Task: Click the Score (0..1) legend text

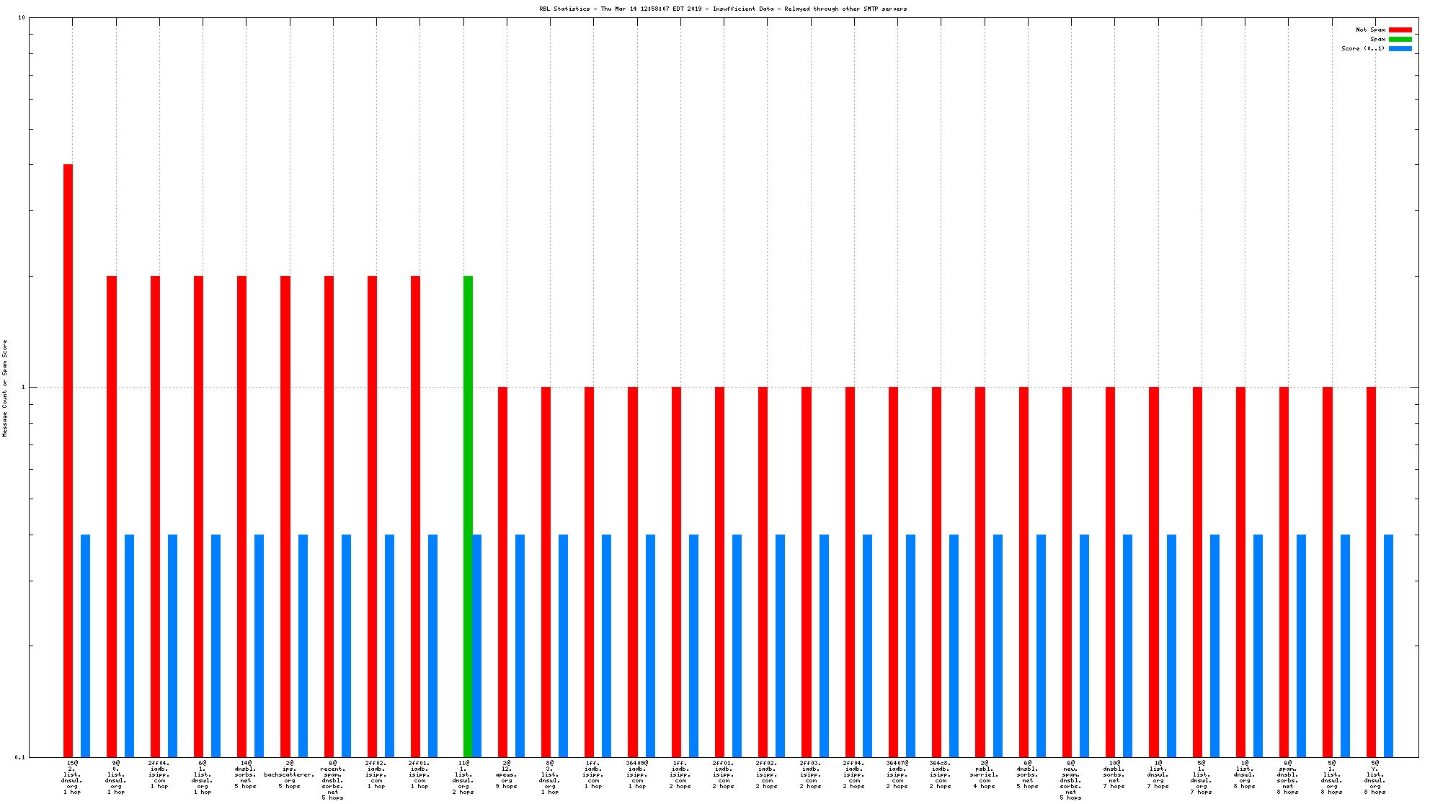Action: coord(1362,48)
